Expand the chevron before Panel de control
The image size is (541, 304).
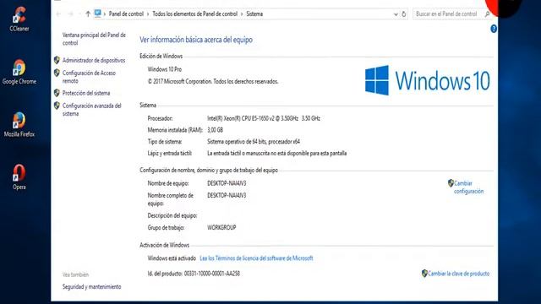105,14
